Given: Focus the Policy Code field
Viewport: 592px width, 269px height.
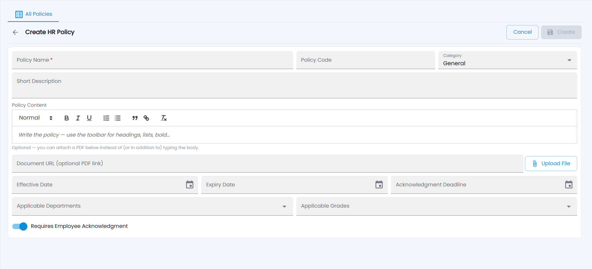Looking at the screenshot, I should tap(366, 60).
